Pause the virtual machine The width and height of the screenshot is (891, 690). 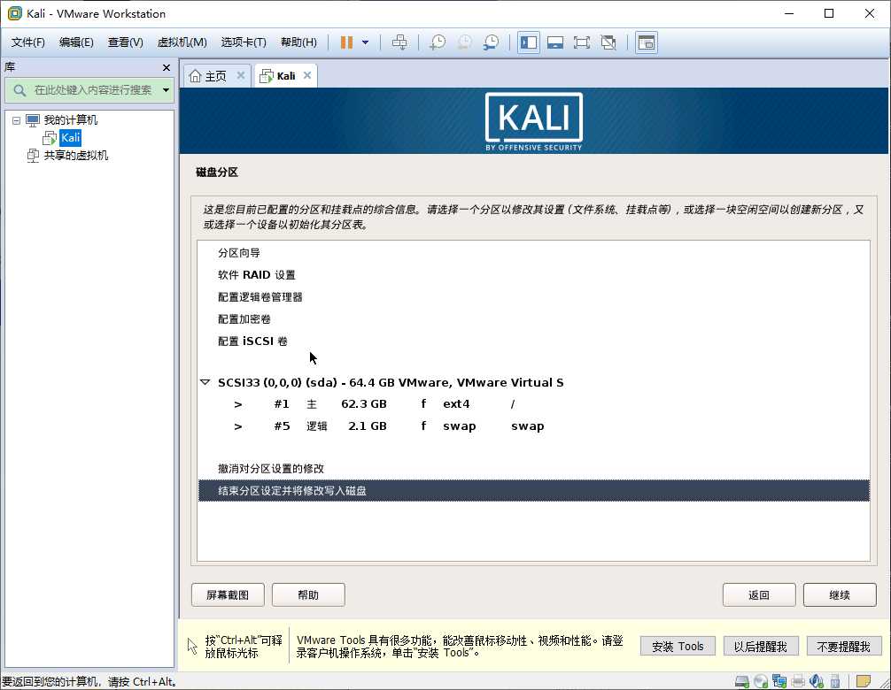346,42
